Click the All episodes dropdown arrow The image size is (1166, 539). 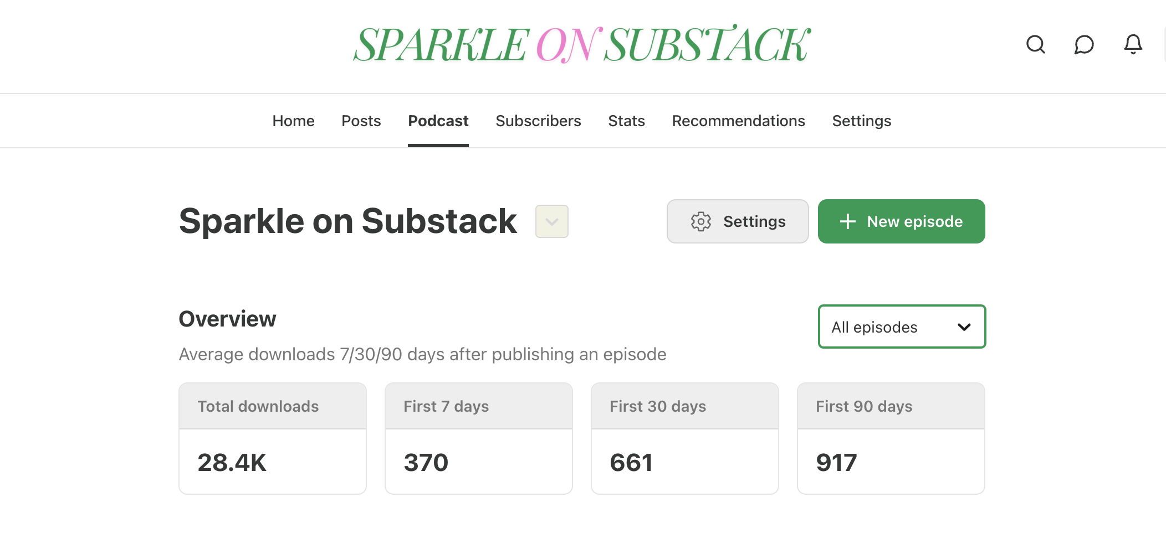click(964, 327)
